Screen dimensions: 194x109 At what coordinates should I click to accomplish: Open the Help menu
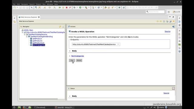point(56,4)
